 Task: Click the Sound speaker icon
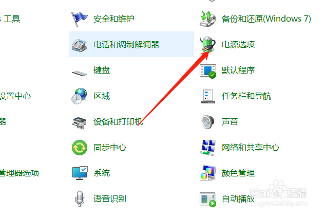208,122
